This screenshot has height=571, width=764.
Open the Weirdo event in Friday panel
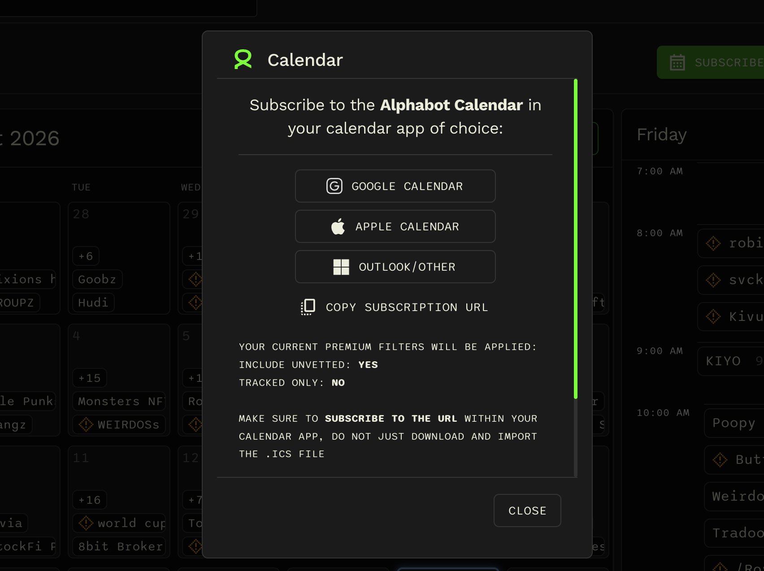734,496
